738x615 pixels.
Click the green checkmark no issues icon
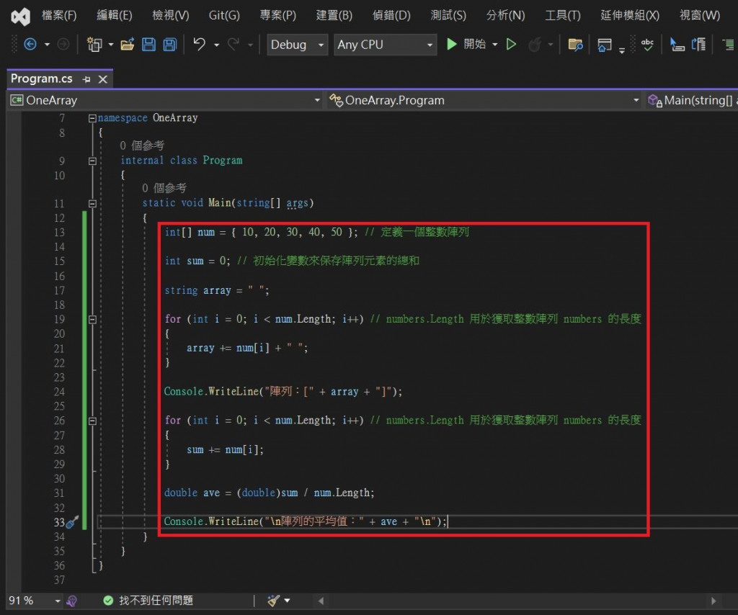point(108,601)
